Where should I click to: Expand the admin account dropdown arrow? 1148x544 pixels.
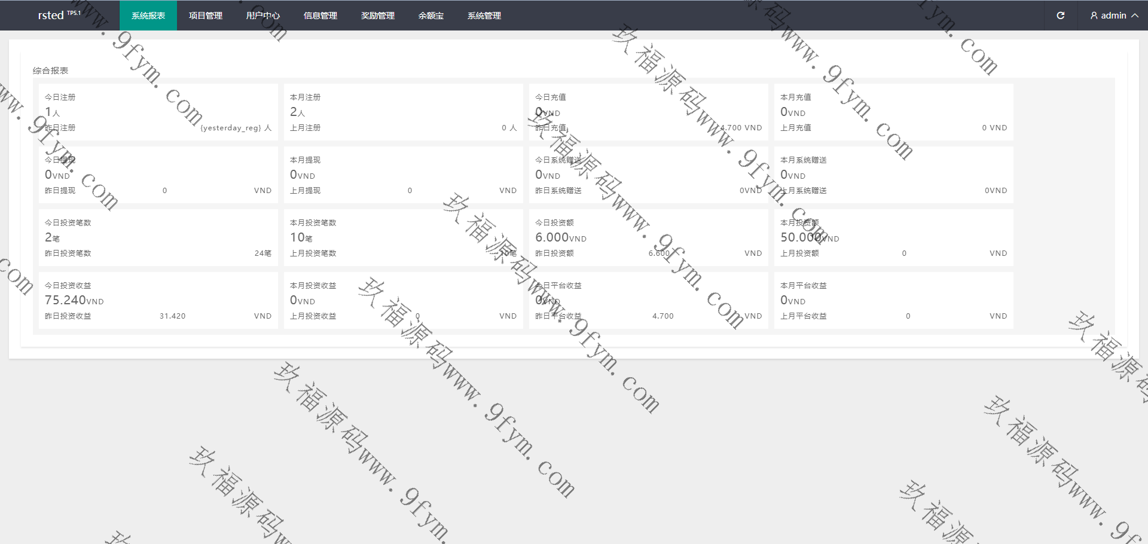coord(1134,16)
